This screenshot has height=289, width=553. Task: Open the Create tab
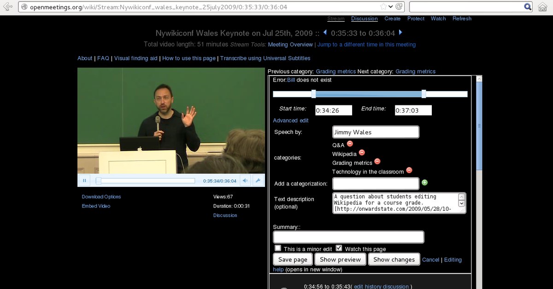(393, 19)
